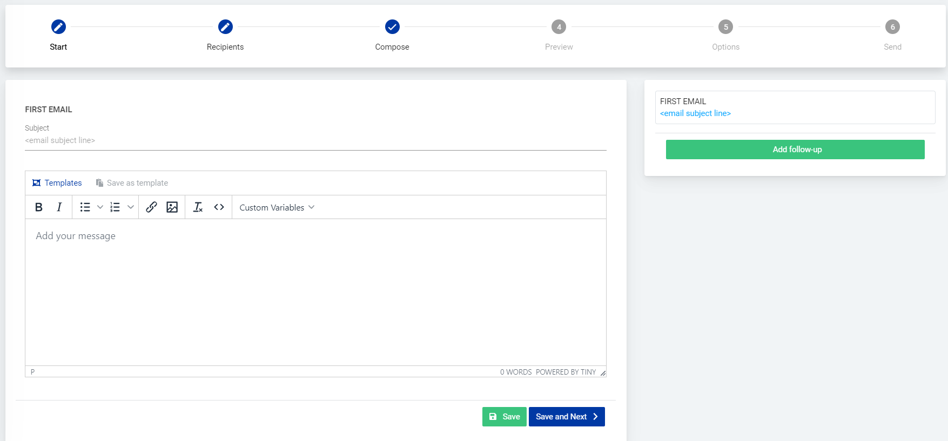Click Save as template
The width and height of the screenshot is (948, 441).
coord(132,183)
